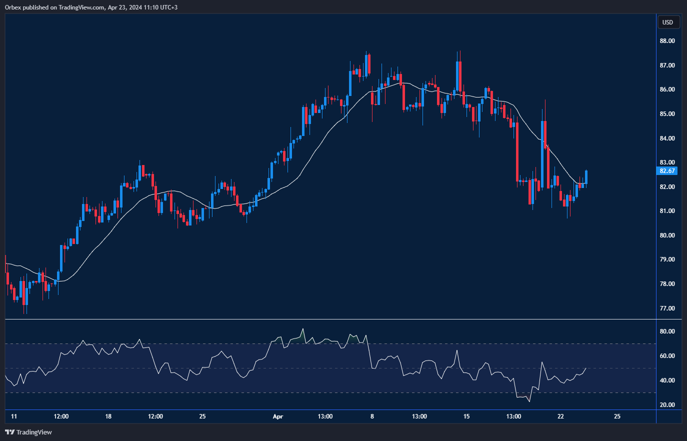Select the 8 date label on time axis
The image size is (687, 441).
point(372,416)
